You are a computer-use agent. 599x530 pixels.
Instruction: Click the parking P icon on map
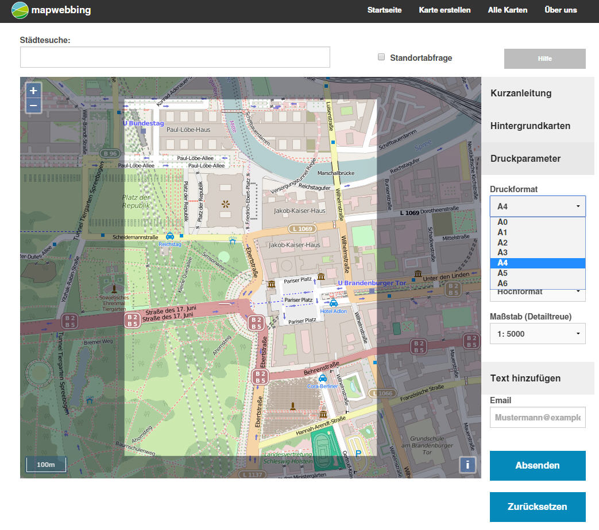coord(358,454)
